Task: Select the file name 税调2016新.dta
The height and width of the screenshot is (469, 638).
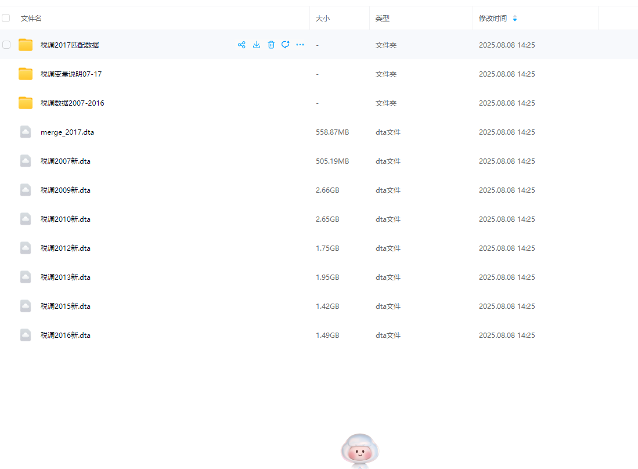Action: [x=66, y=335]
